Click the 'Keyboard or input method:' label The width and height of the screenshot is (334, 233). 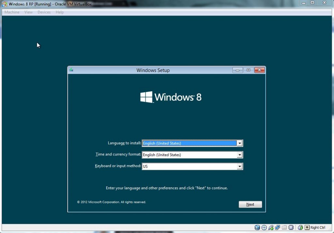coord(118,166)
